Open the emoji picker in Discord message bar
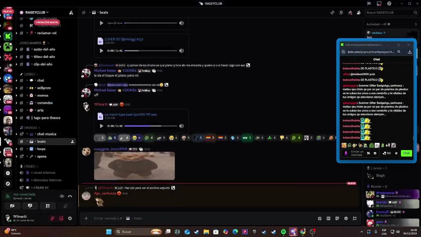The height and width of the screenshot is (237, 421). [346, 218]
